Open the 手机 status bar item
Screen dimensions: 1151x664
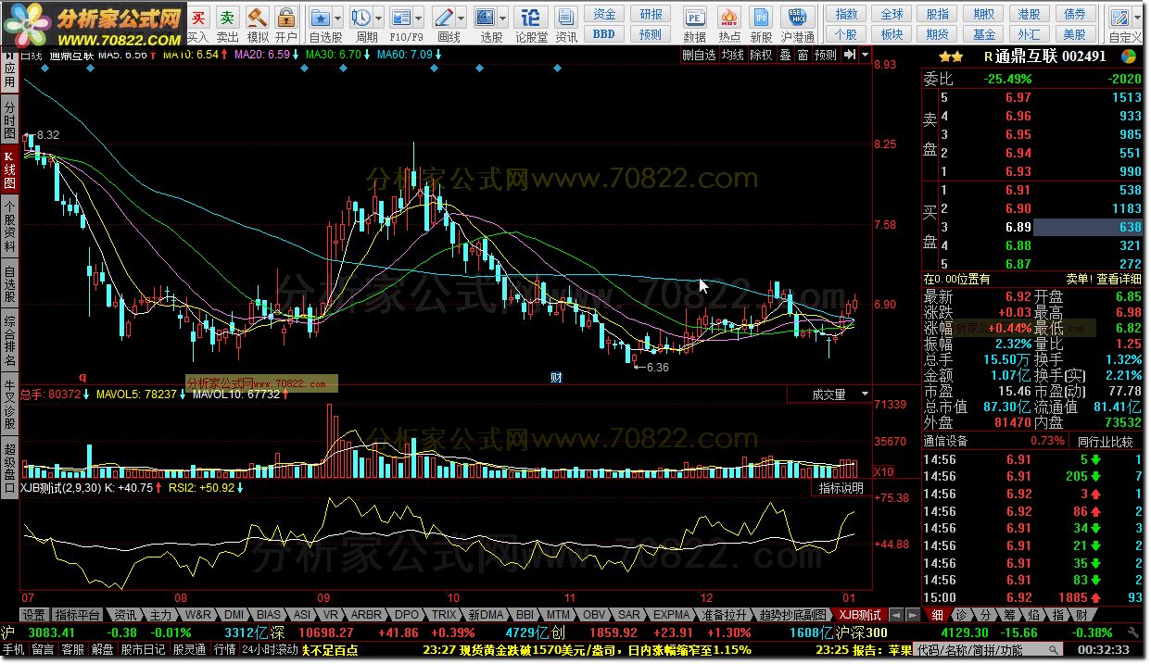point(14,649)
